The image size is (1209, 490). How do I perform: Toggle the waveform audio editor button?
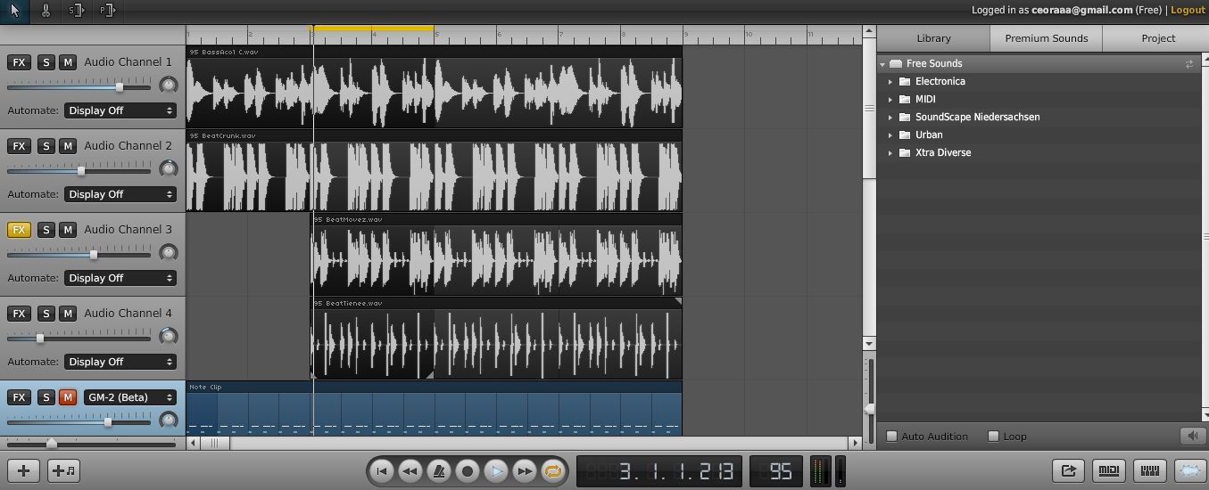(1189, 471)
